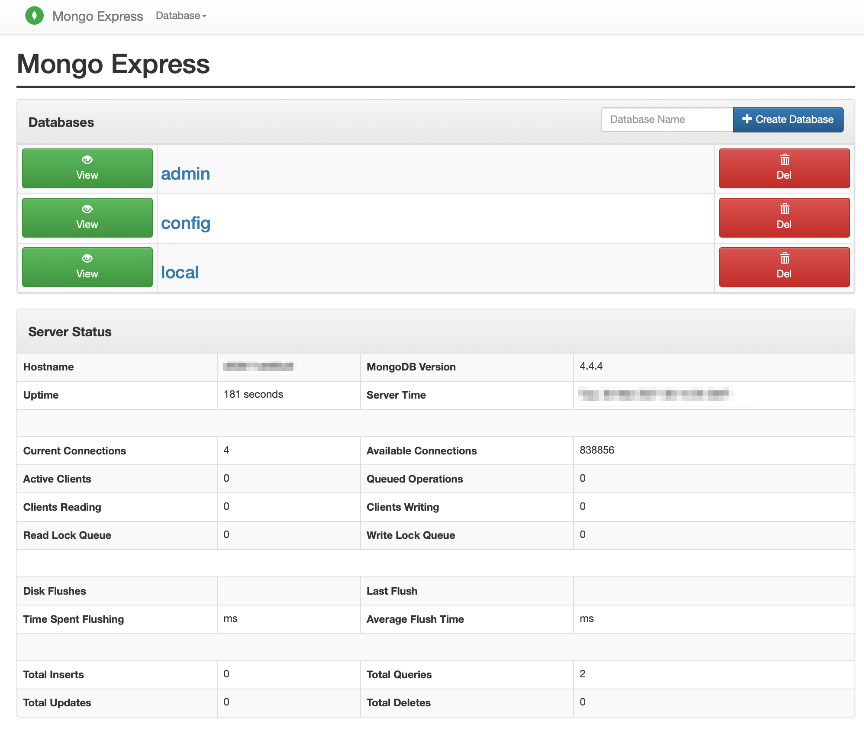Open the config database link
The height and width of the screenshot is (734, 864).
pyautogui.click(x=185, y=223)
